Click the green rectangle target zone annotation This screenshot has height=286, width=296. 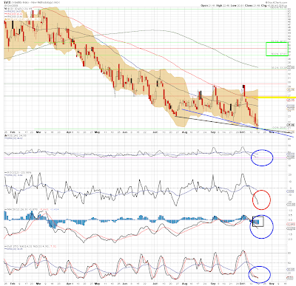click(x=277, y=49)
